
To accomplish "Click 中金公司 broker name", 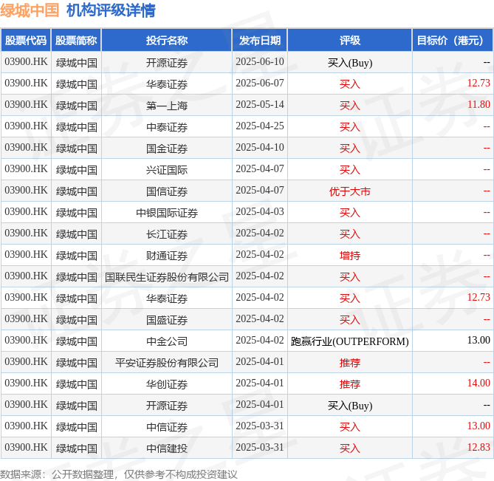I will tap(167, 341).
